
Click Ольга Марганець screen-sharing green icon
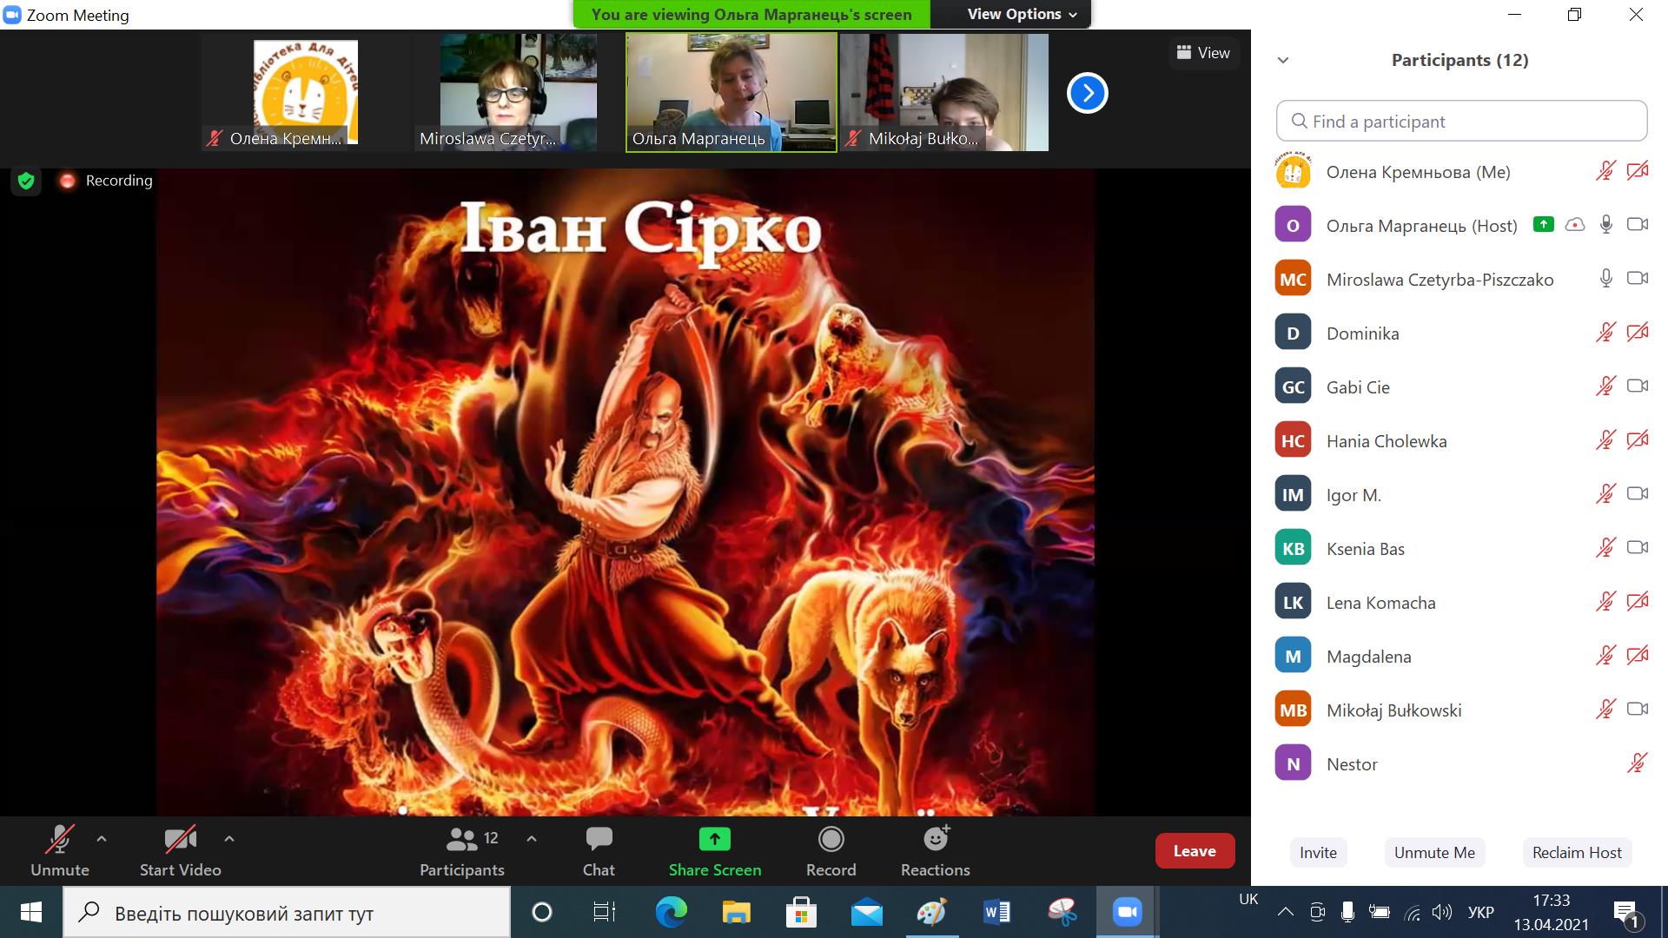tap(1543, 224)
